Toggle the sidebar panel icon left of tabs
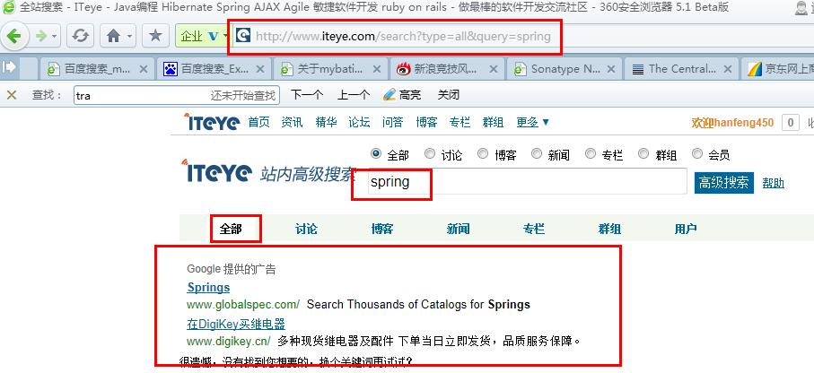Image resolution: width=814 pixels, height=373 pixels. (9, 67)
